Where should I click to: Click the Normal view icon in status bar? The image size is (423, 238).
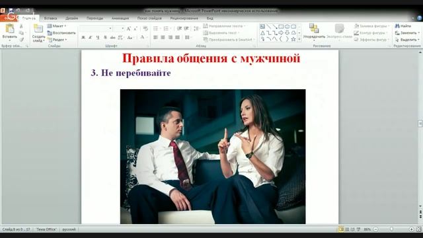pos(341,229)
